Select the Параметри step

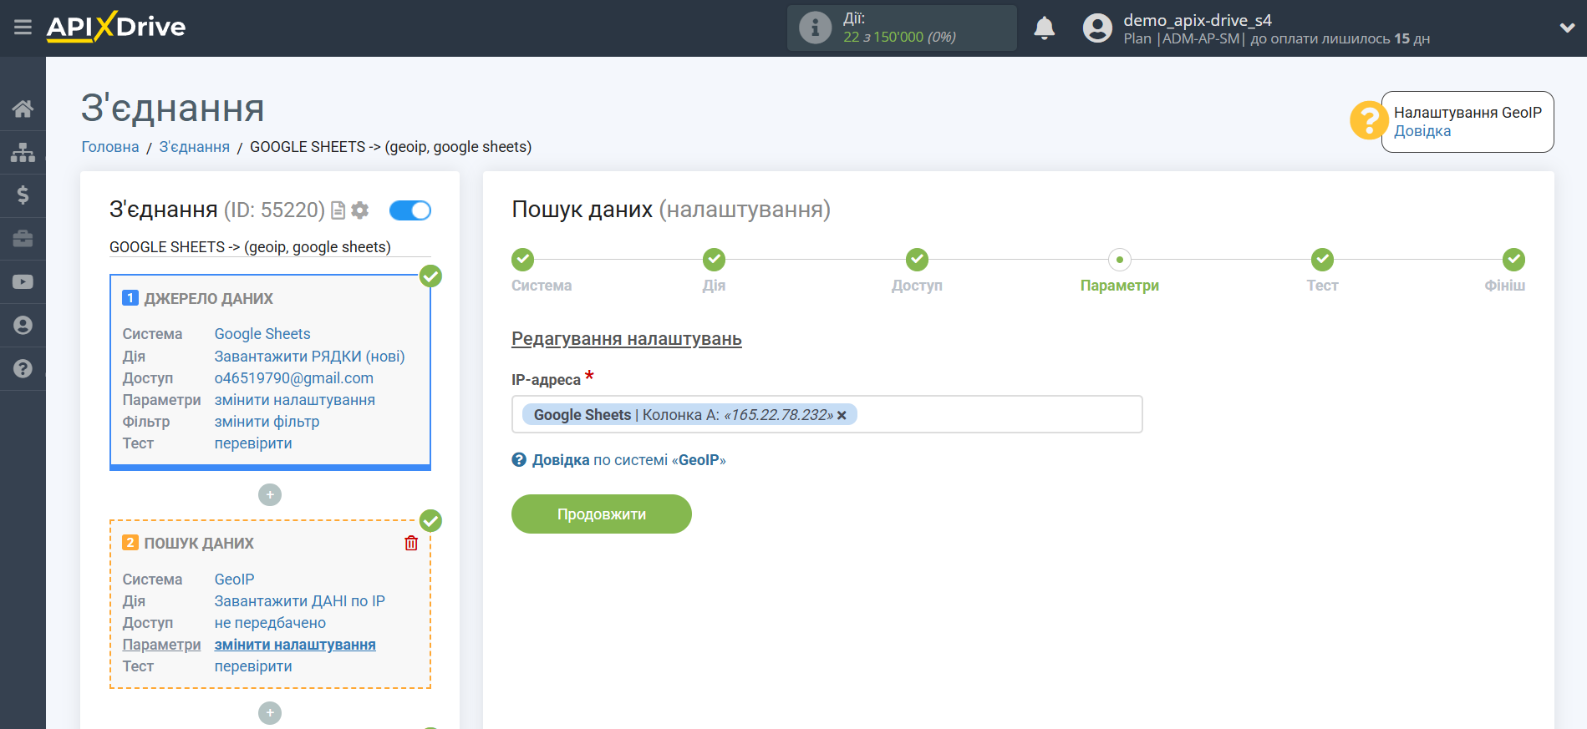pos(1120,260)
